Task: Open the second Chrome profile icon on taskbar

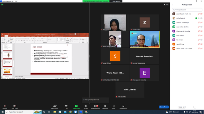Action: 86,112
